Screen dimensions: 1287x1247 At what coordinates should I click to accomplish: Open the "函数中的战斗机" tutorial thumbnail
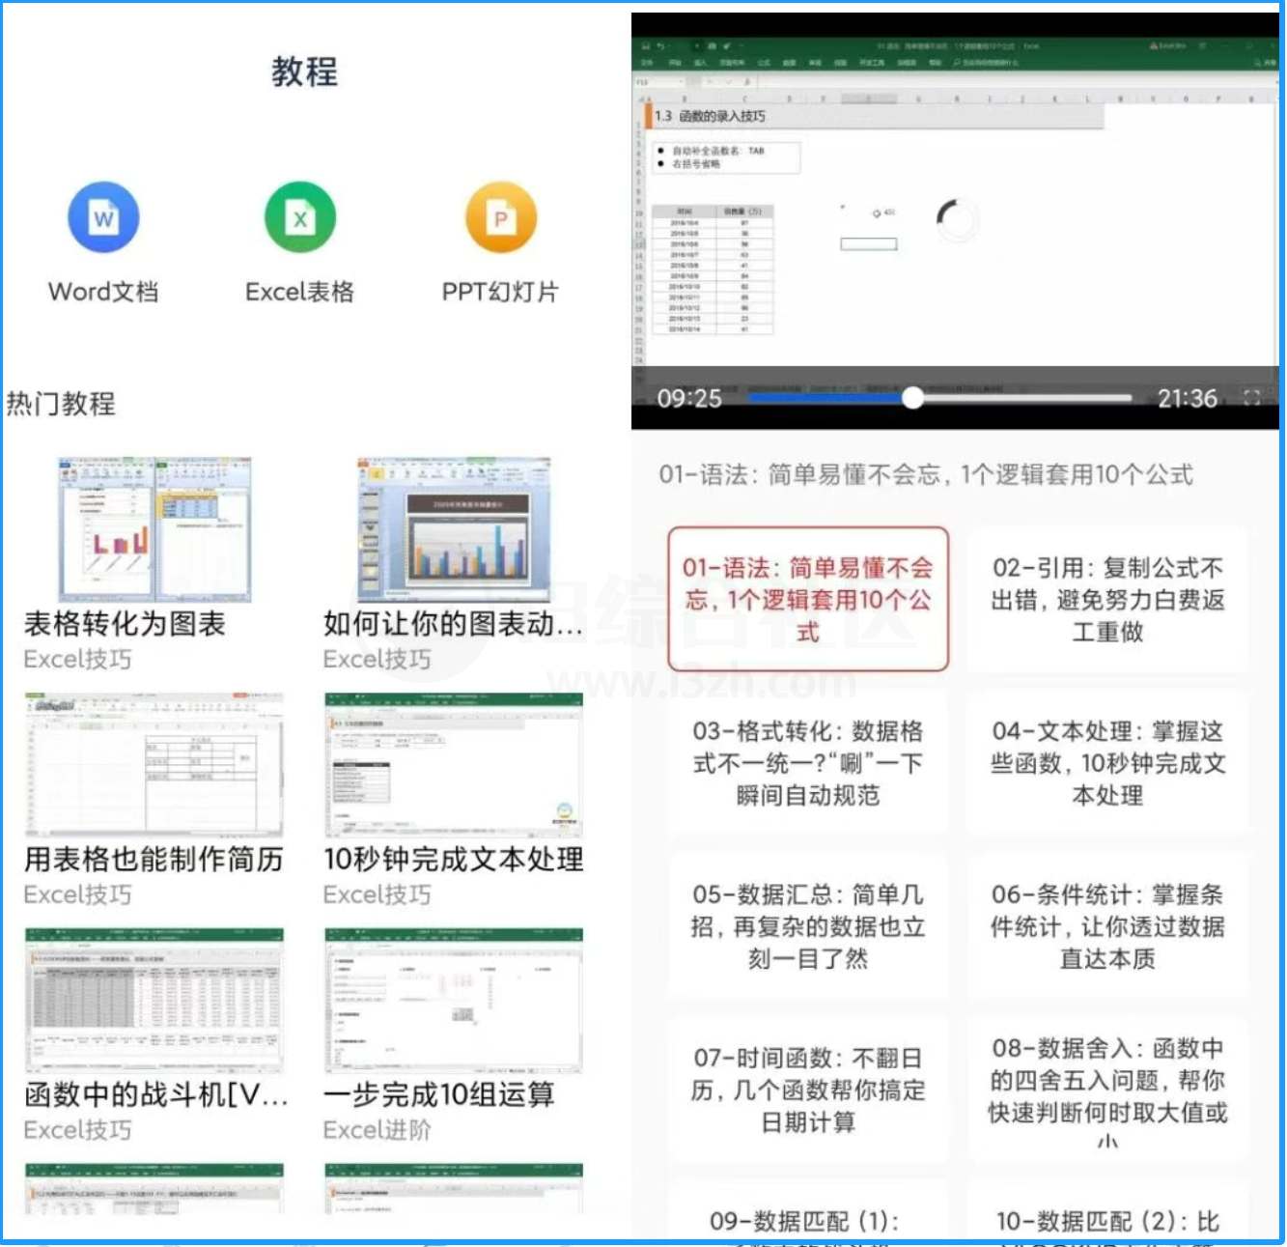(x=154, y=1001)
